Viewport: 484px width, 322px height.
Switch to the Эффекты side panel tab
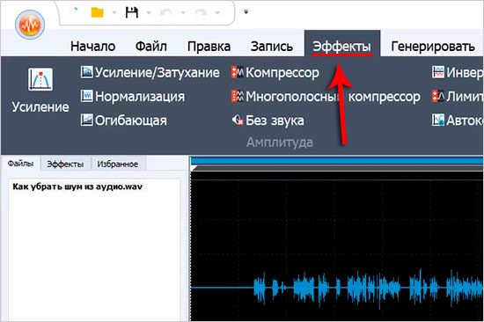tap(65, 164)
